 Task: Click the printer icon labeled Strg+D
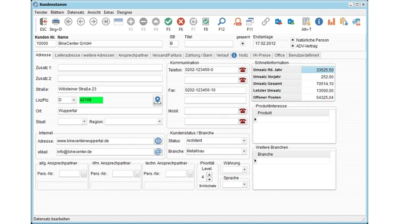click(x=56, y=22)
